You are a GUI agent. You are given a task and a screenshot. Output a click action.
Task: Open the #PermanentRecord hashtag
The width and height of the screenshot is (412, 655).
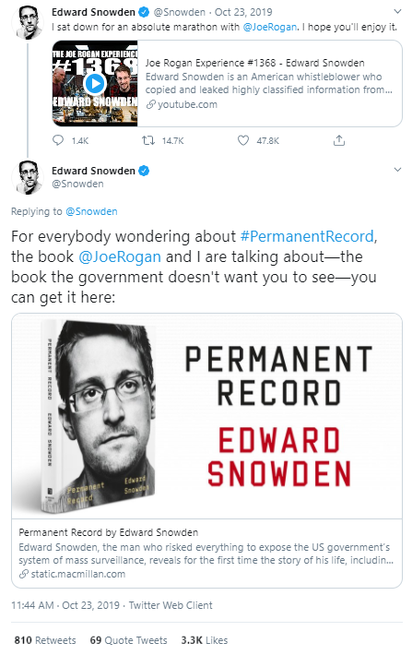click(x=307, y=236)
